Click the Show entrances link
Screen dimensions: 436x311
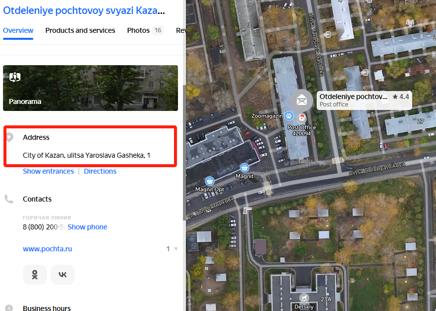(x=48, y=171)
